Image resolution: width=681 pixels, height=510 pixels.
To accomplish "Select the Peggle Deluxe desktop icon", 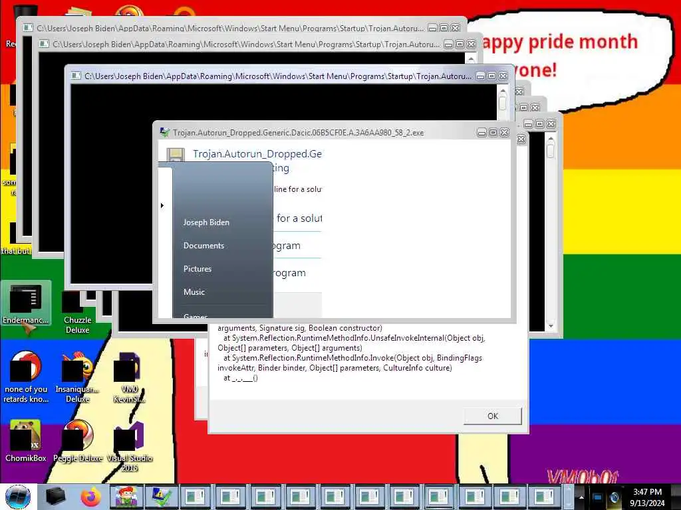I will [77, 441].
